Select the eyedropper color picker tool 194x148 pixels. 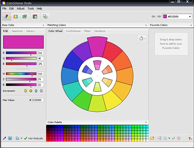coord(5,138)
